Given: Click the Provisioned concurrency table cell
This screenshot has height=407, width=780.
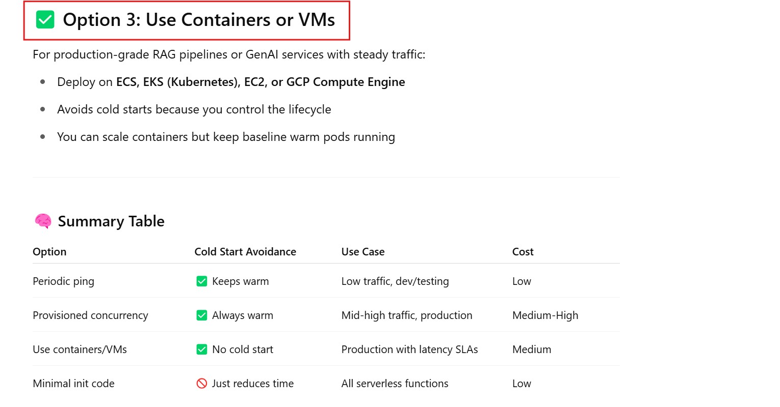Looking at the screenshot, I should [90, 315].
